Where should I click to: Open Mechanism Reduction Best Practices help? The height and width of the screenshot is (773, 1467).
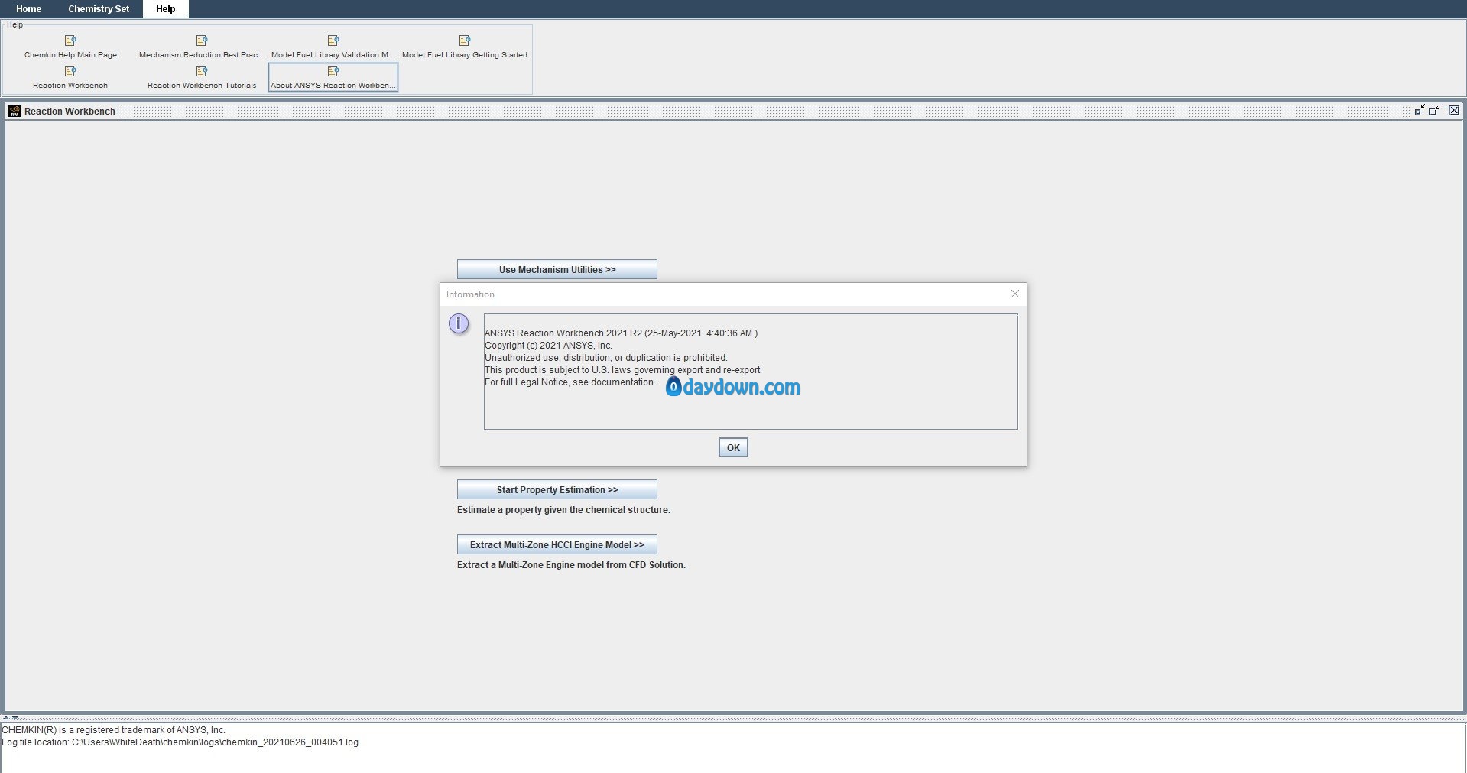pos(202,47)
